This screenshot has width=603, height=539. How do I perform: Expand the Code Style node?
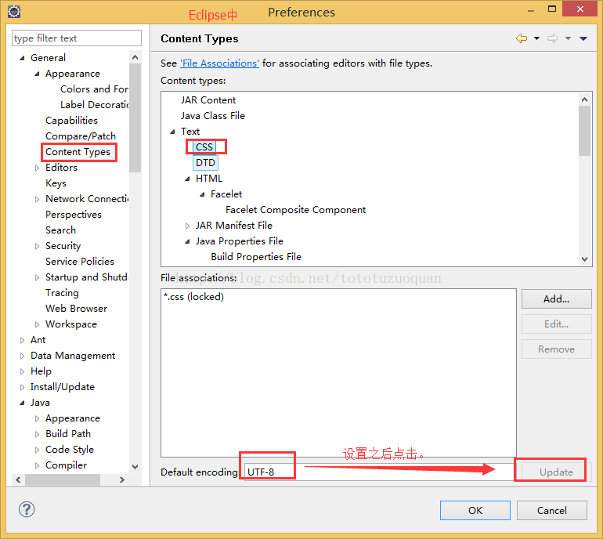point(37,450)
